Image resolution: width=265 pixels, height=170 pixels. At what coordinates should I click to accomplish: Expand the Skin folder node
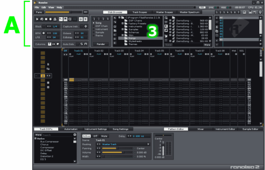(x=123, y=35)
